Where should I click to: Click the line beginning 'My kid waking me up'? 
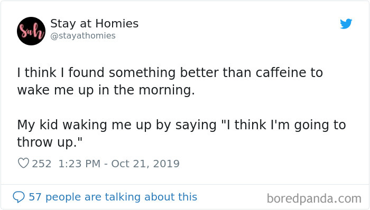coord(181,125)
